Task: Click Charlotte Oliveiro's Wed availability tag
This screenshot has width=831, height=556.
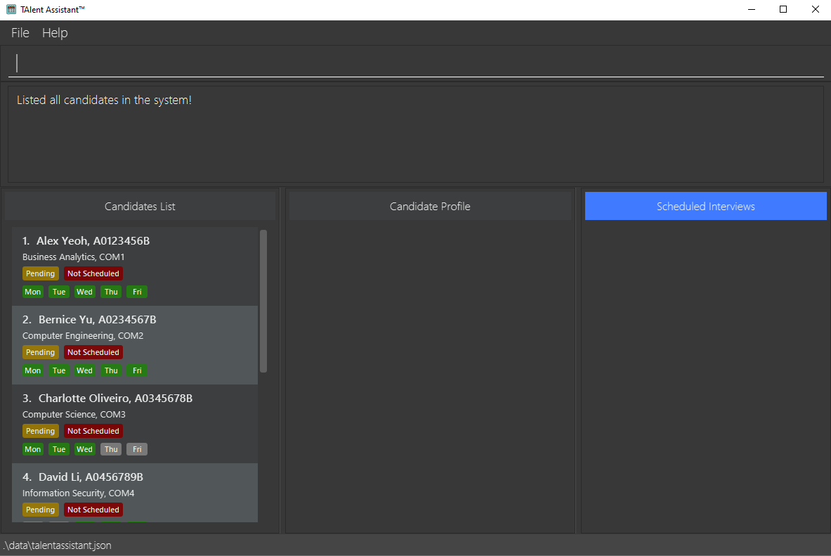Action: point(84,449)
